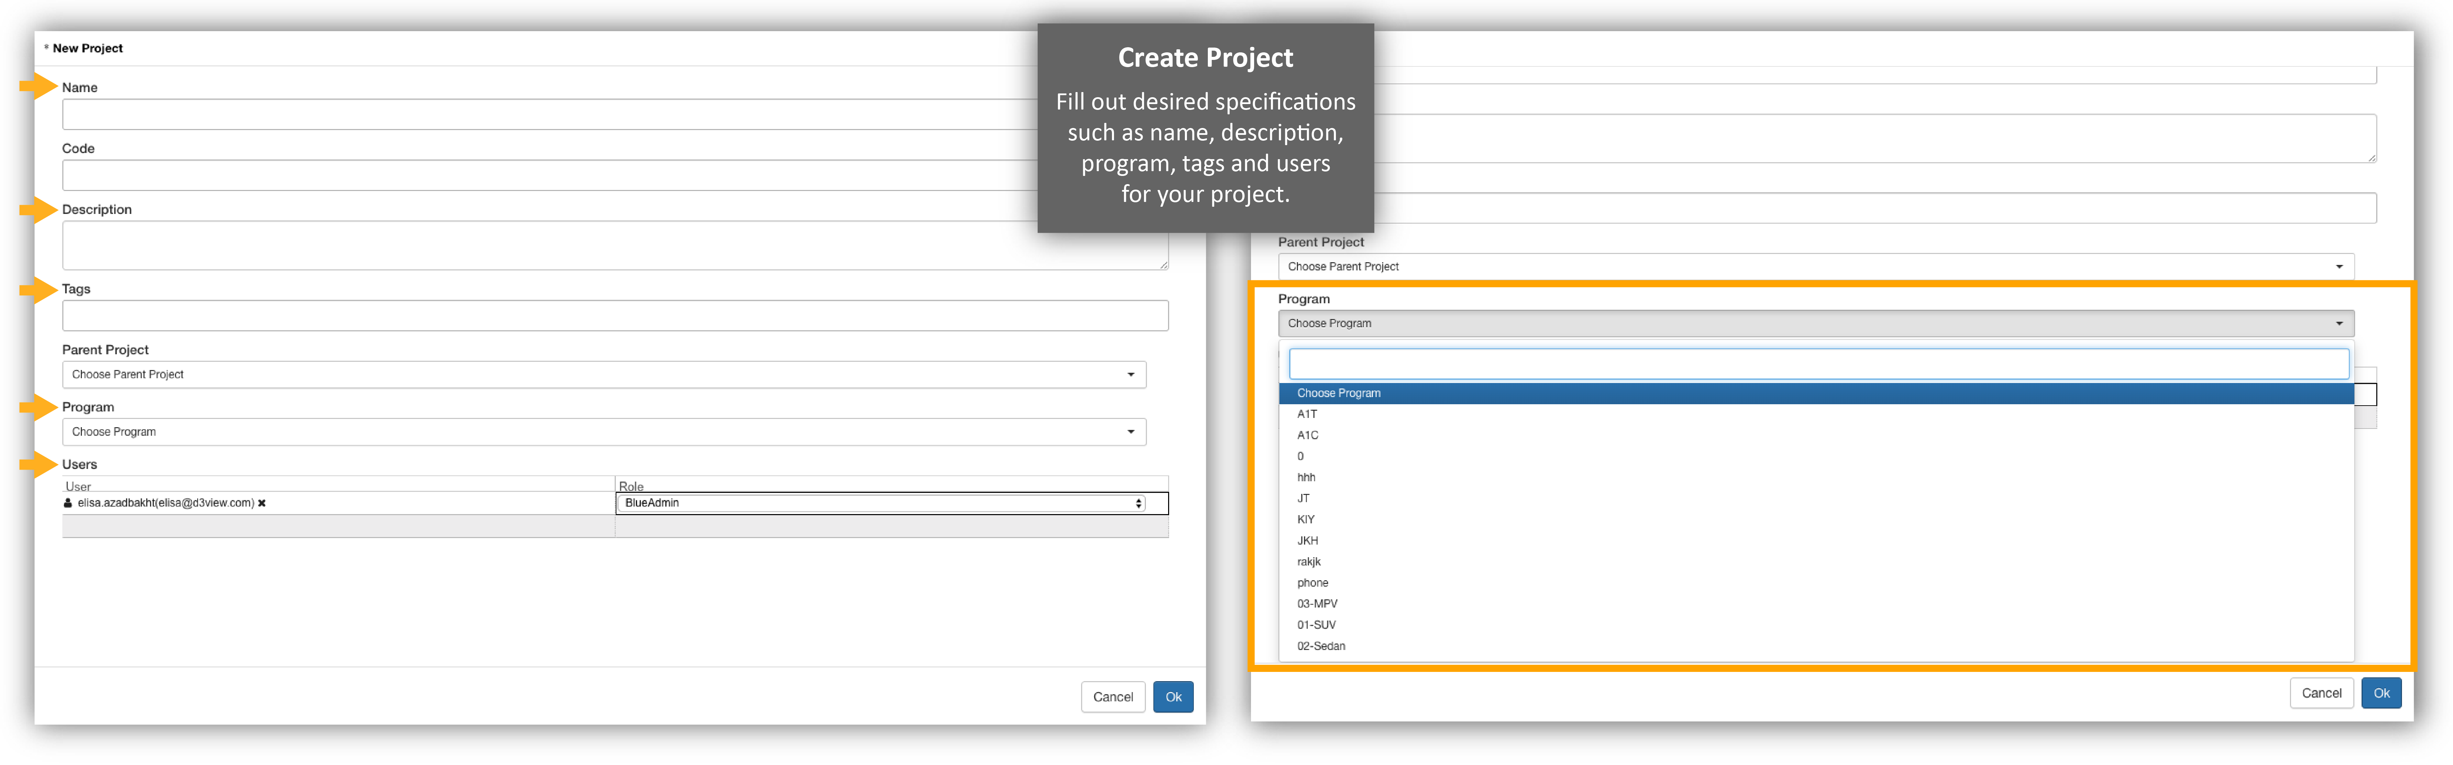Viewport: 2453px width, 765px height.
Task: Click the Tags input field
Action: 615,316
